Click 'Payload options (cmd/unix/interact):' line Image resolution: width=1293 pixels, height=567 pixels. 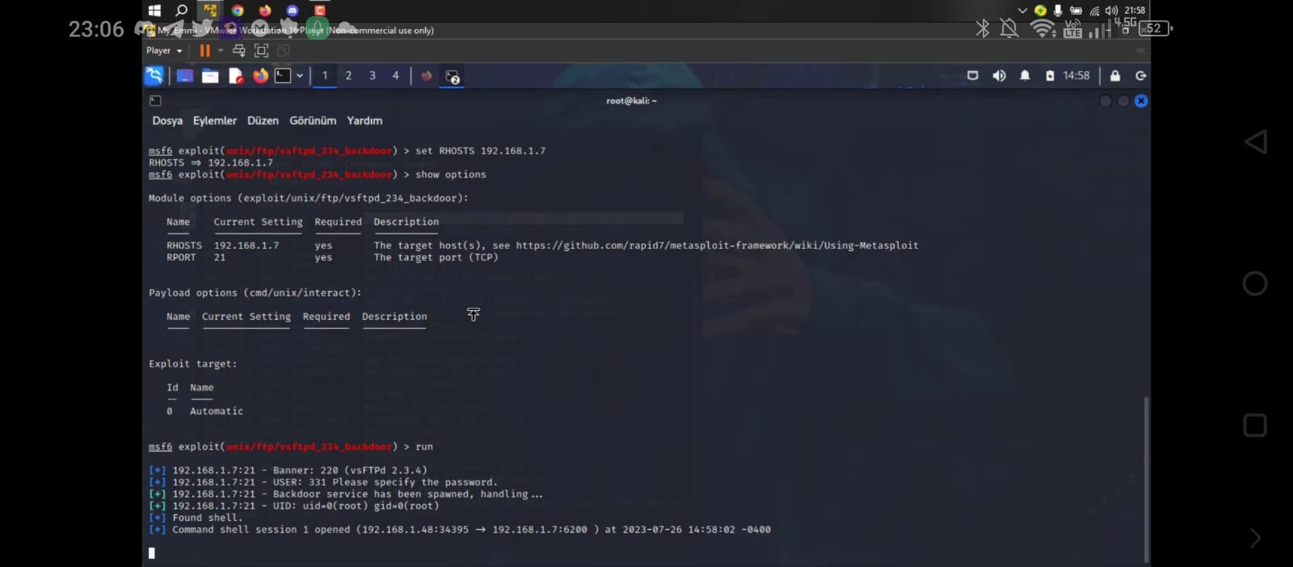click(255, 293)
